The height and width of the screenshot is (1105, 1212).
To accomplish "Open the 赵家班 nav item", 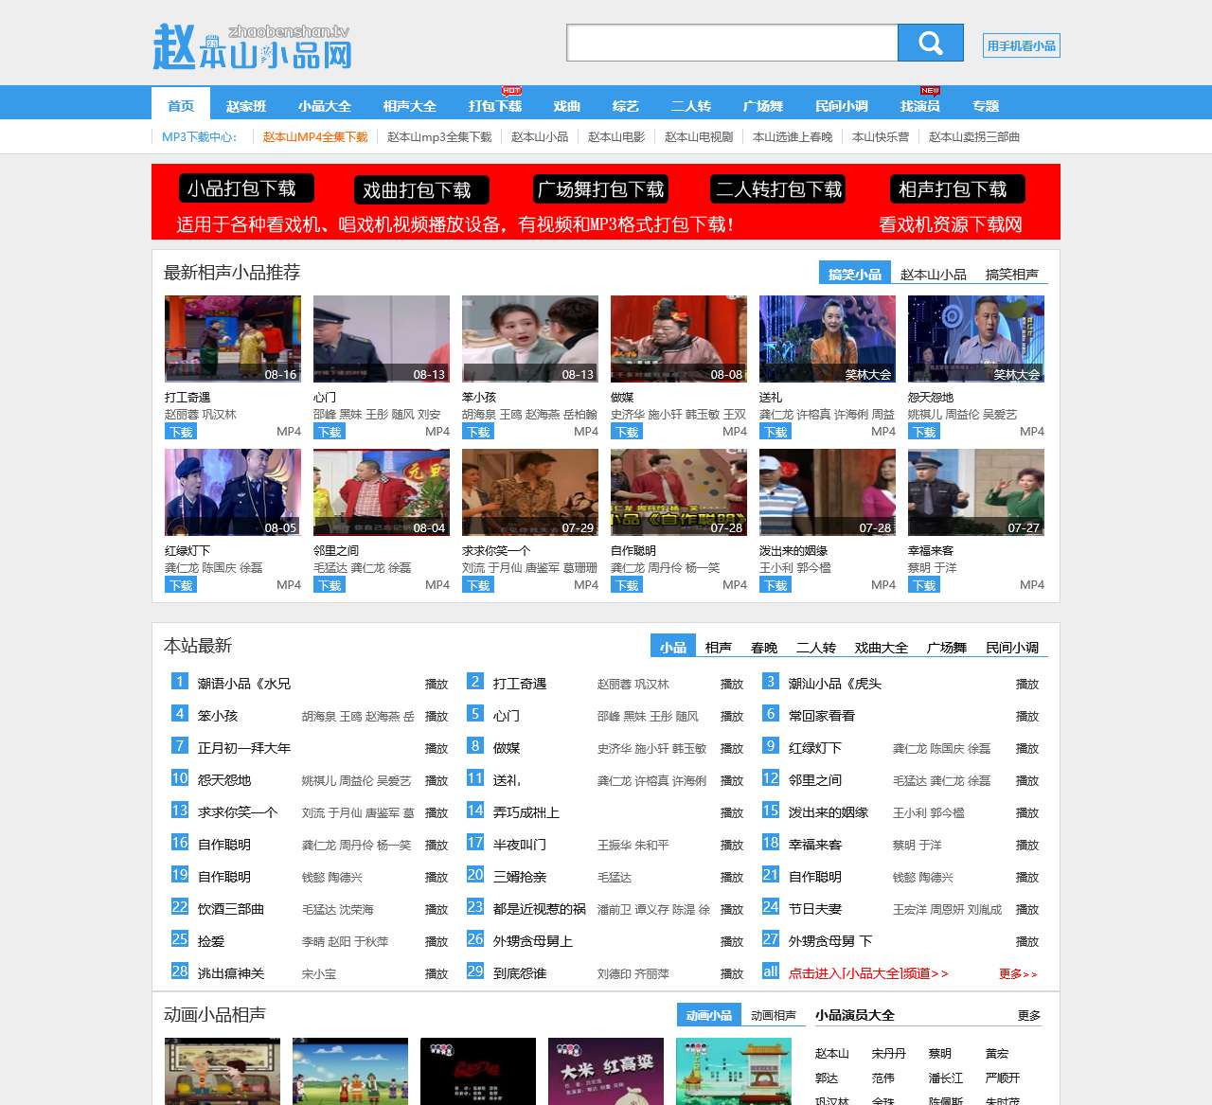I will pyautogui.click(x=246, y=106).
